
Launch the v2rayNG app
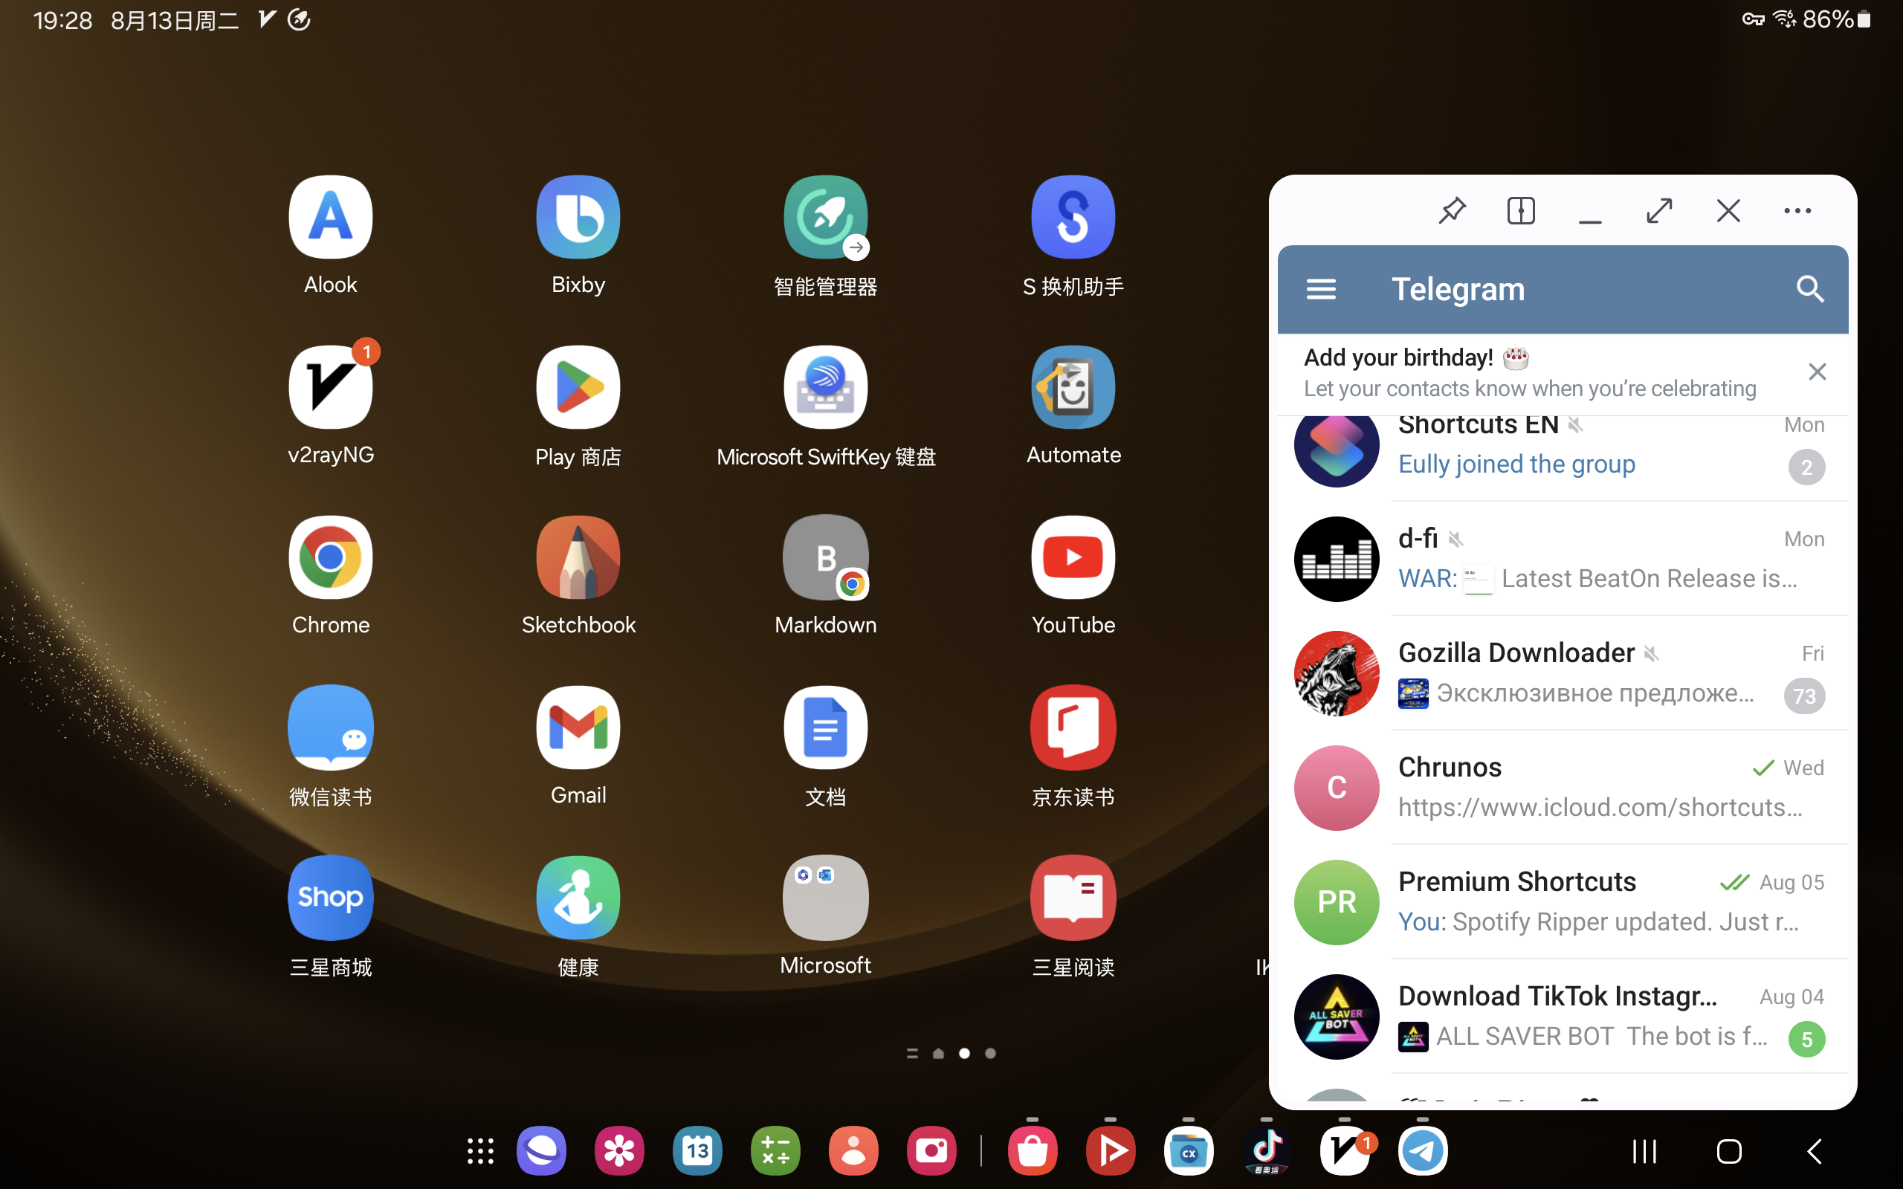coord(330,386)
